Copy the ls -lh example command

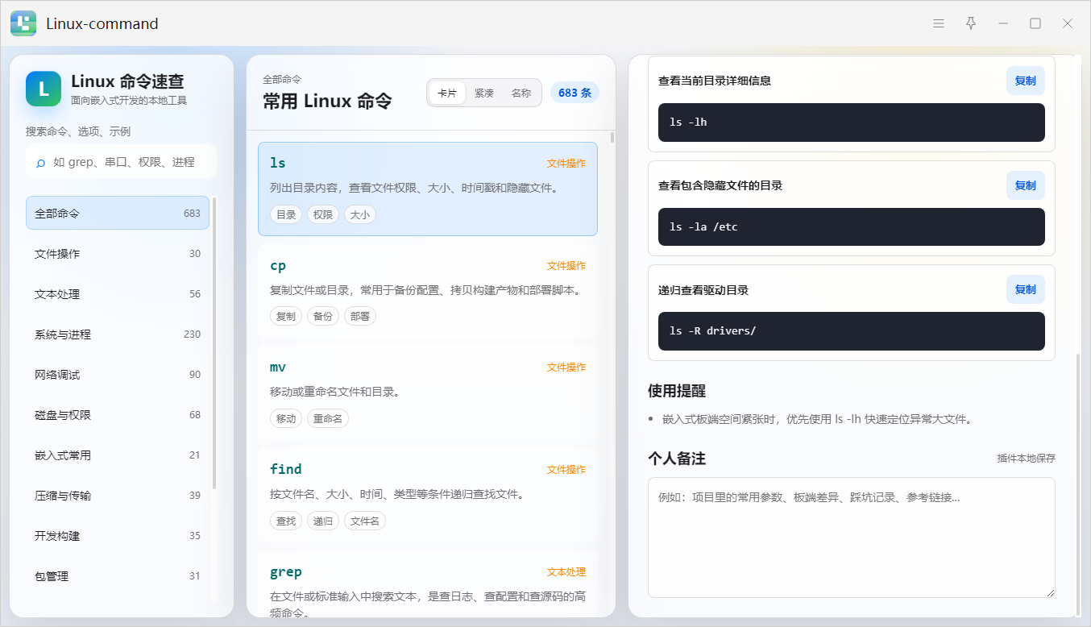point(1026,81)
